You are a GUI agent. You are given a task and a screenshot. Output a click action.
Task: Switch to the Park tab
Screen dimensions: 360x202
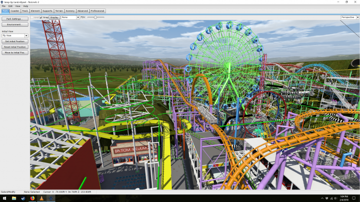click(5, 11)
